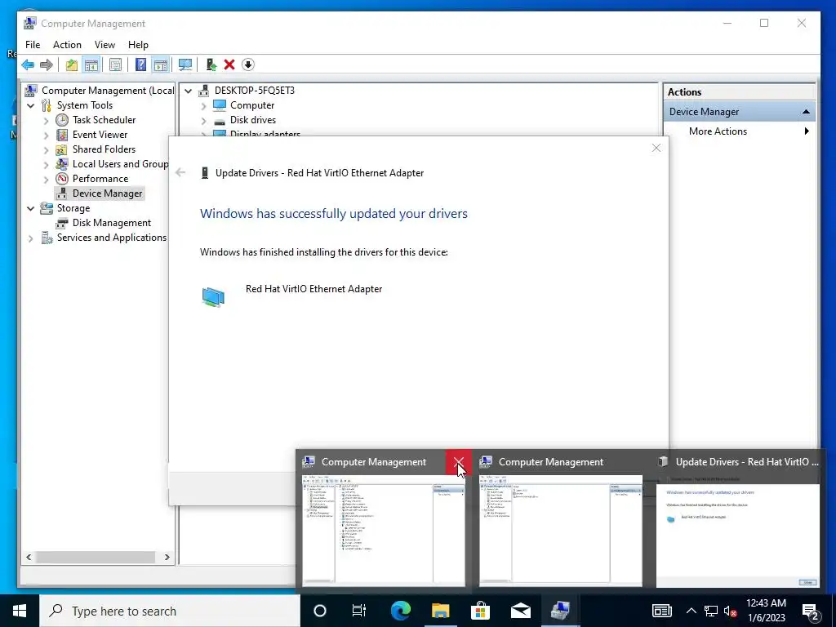Viewport: 836px width, 627px height.
Task: Open Microsoft Store from taskbar
Action: (480, 611)
